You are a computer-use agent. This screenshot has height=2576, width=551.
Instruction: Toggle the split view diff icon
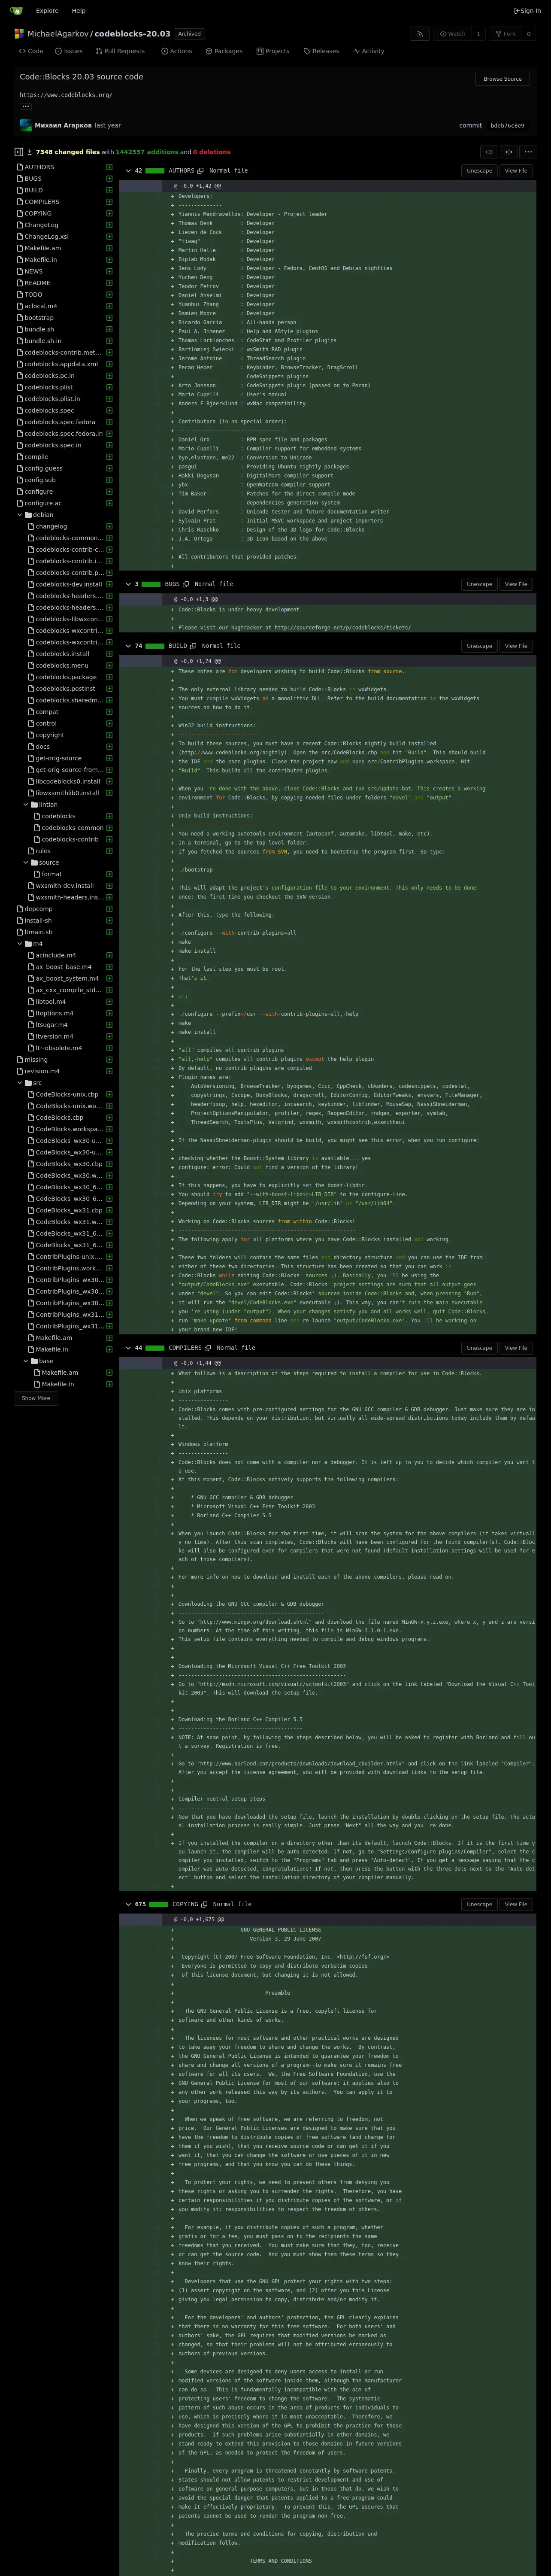[508, 152]
